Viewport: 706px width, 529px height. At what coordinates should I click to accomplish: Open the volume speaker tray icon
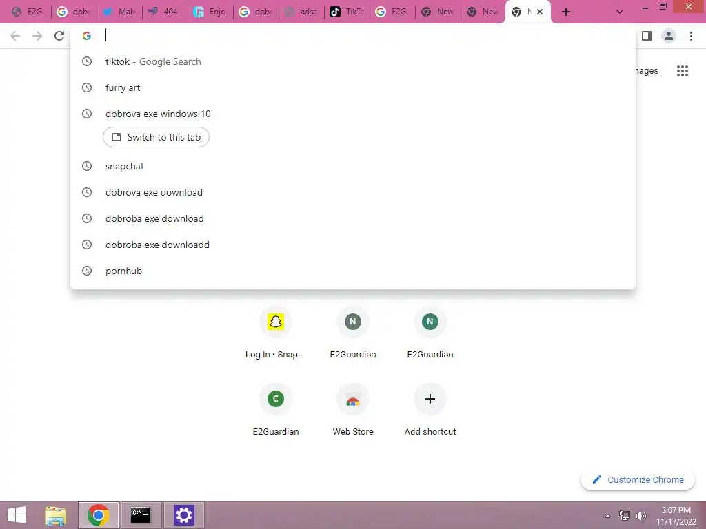[641, 516]
